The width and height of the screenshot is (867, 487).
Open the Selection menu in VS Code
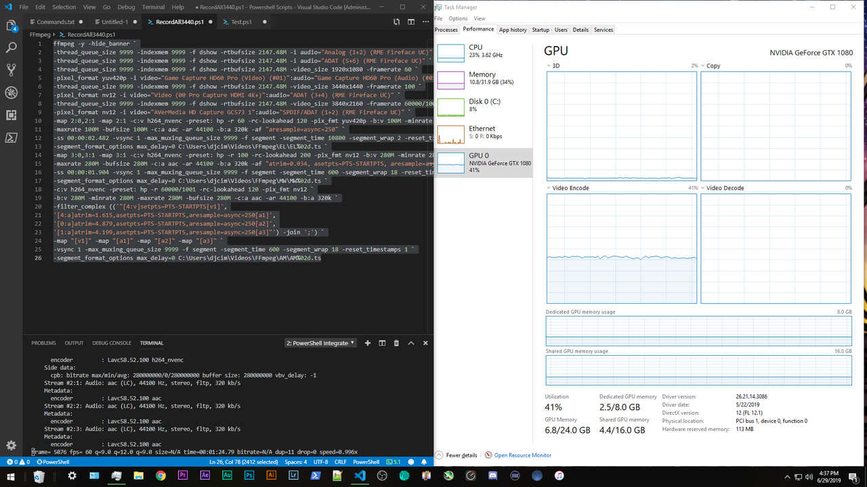coord(64,7)
